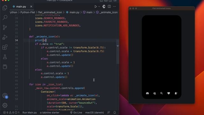204x115 pixels.
Task: Click the def _animate_icon(e): line
Action: pos(45,37)
